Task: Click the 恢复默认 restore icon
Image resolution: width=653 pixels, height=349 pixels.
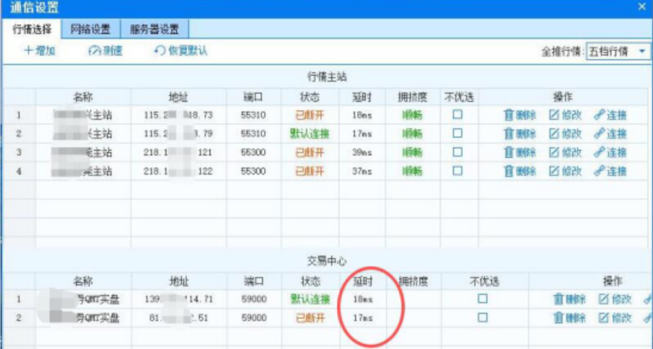Action: point(160,51)
